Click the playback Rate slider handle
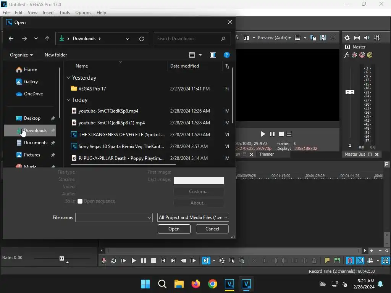391x293 pixels. [61, 258]
